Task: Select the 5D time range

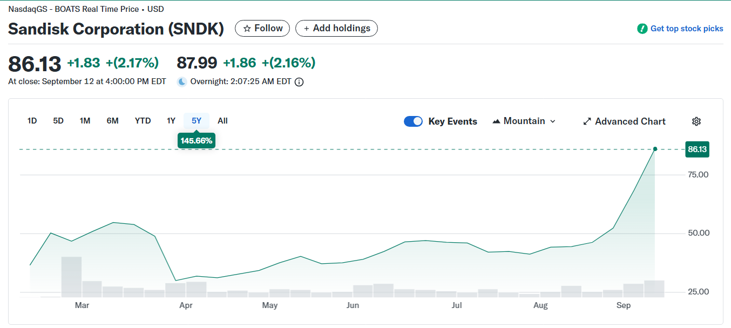Action: (x=58, y=121)
